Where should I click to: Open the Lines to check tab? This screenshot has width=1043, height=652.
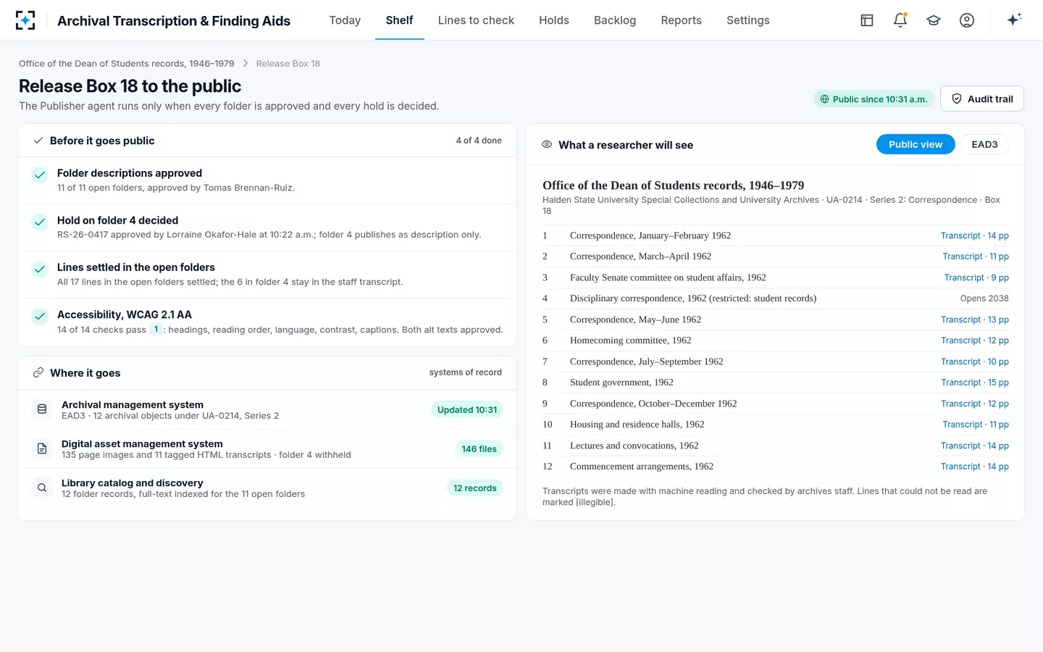click(x=476, y=20)
